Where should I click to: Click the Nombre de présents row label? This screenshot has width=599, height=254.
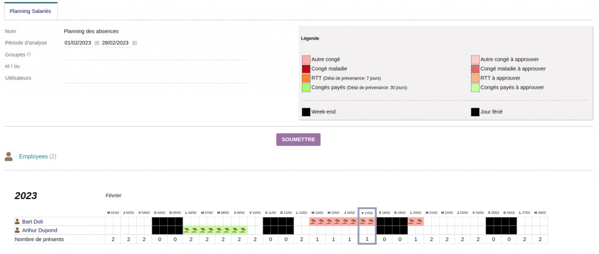(39, 239)
